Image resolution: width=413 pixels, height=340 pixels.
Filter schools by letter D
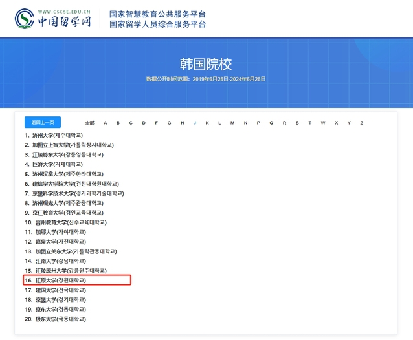[144, 123]
